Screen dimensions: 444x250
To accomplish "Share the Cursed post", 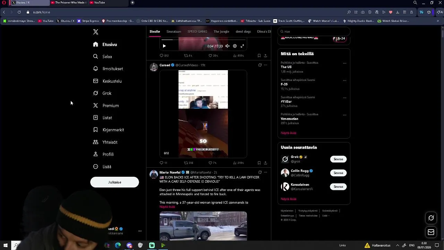I will pos(265,163).
